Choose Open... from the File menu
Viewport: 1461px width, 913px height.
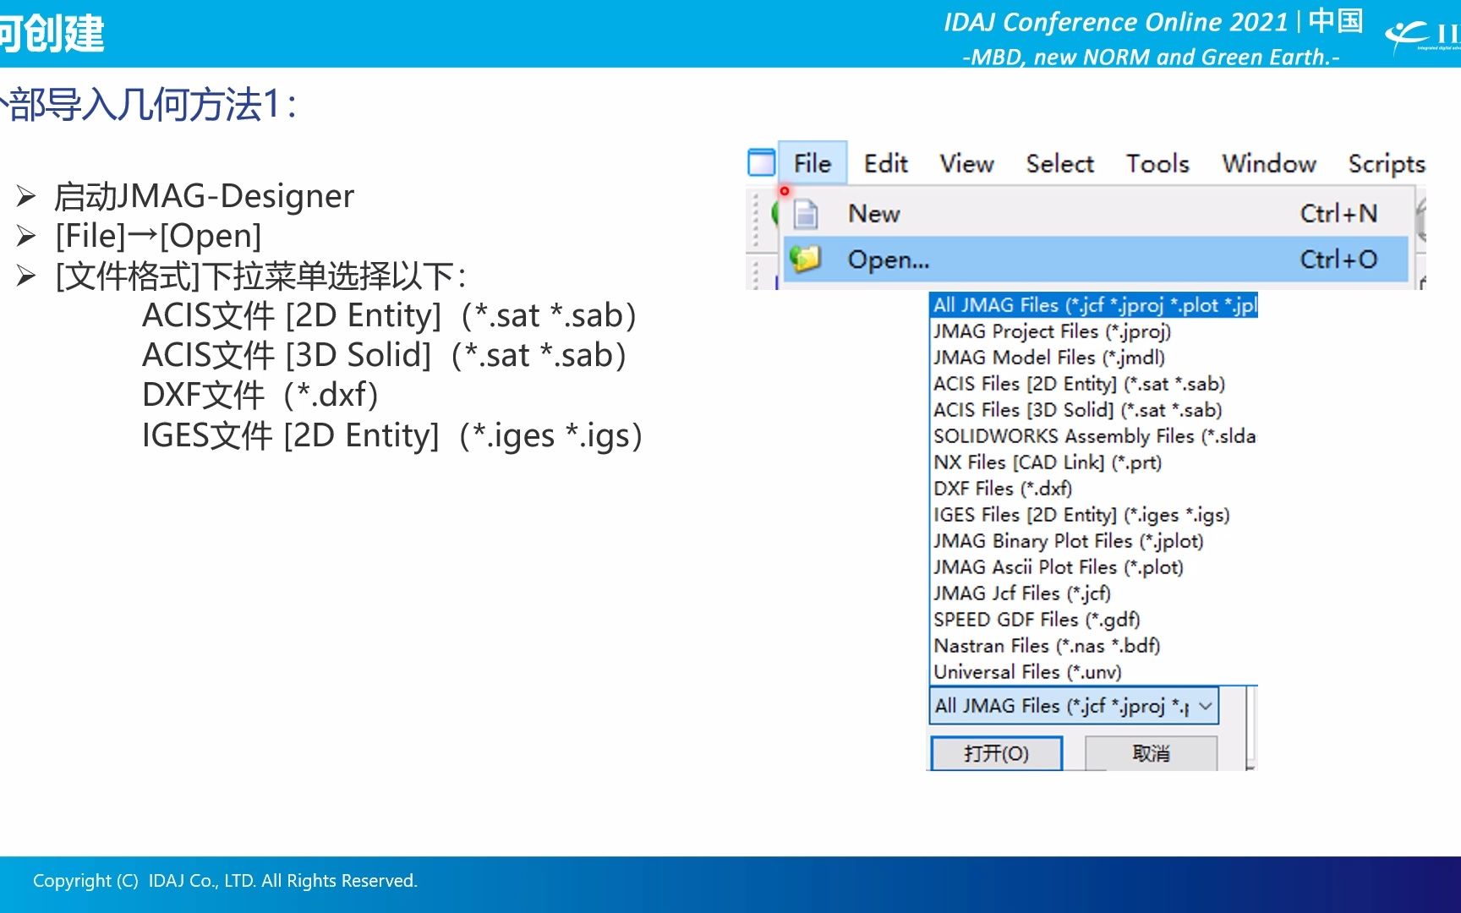coord(1096,259)
